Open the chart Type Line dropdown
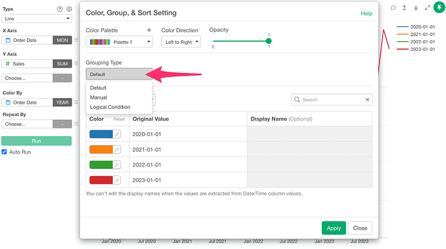This screenshot has width=446, height=249. 37,19
